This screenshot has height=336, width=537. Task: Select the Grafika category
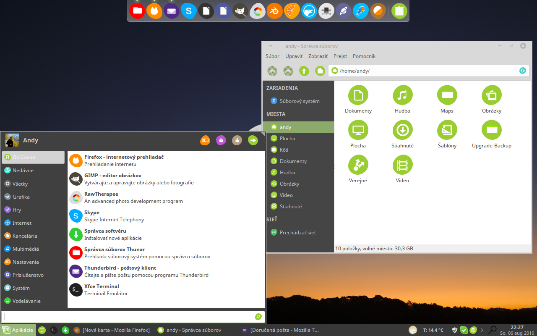pyautogui.click(x=33, y=197)
